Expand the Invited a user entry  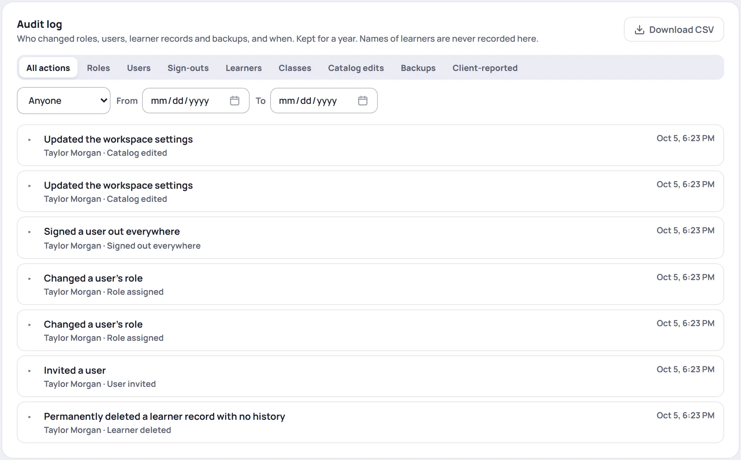tap(30, 371)
